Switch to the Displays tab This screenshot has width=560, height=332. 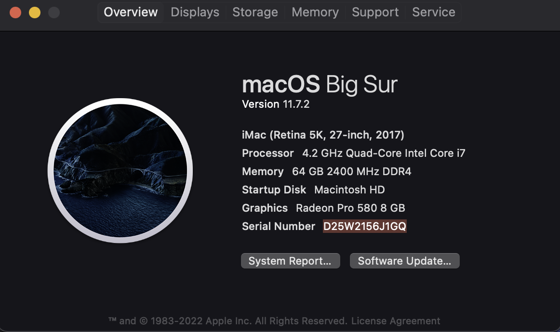[195, 13]
